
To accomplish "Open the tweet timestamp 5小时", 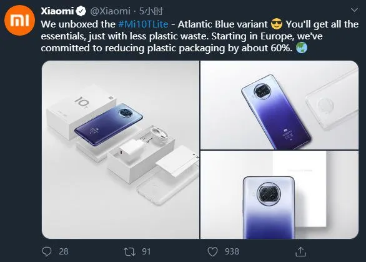I will (x=151, y=11).
